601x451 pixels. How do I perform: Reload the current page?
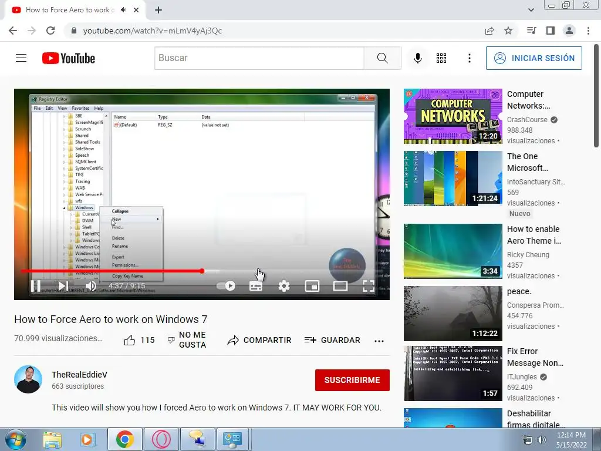[50, 31]
